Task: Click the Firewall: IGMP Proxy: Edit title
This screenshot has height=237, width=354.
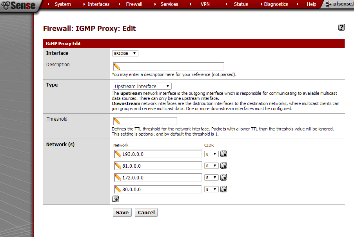Action: pos(89,29)
